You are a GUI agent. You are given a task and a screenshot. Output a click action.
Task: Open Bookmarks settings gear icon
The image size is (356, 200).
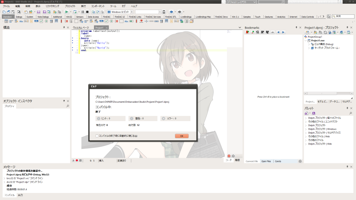point(300,161)
